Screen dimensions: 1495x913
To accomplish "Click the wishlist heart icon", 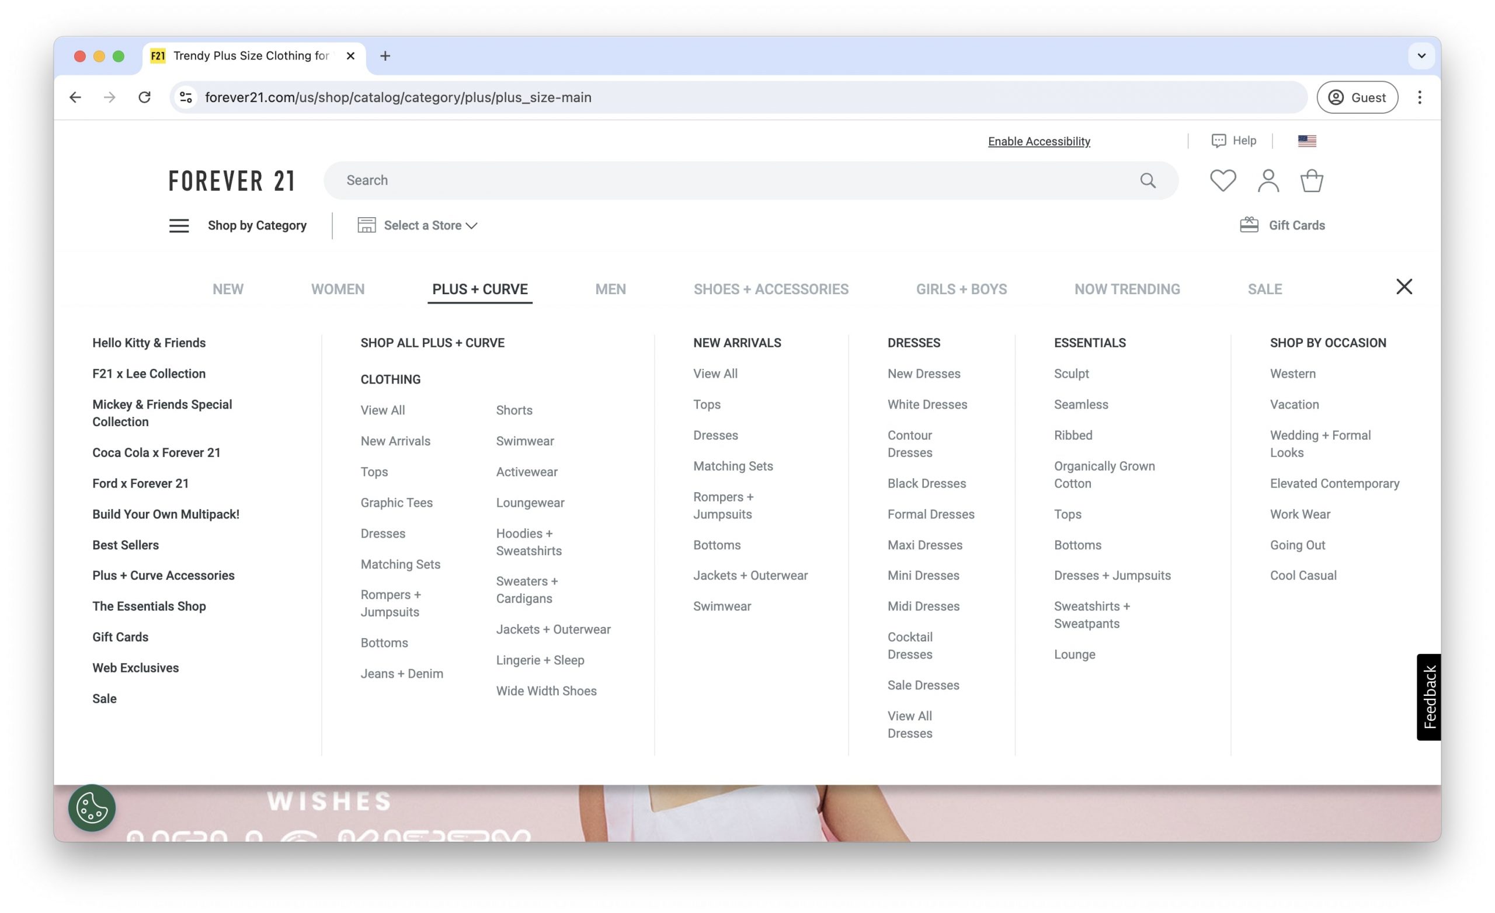I will coord(1223,179).
